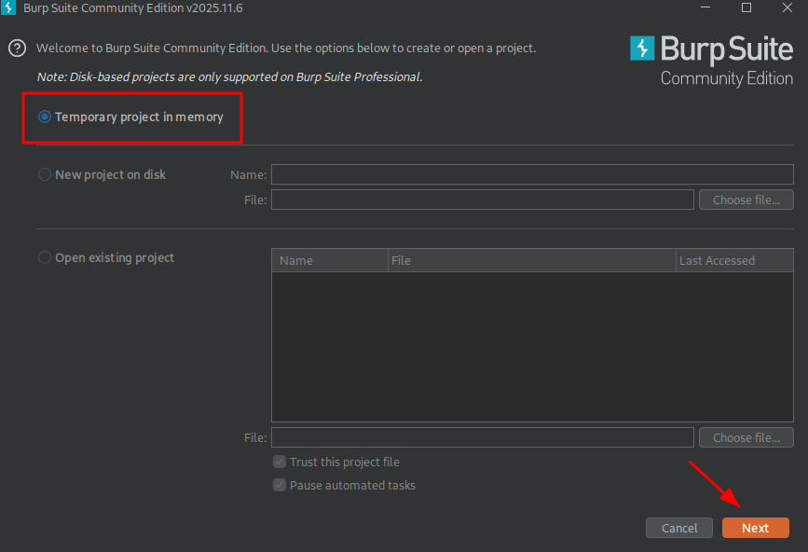Click the File field for new project
Image resolution: width=808 pixels, height=552 pixels.
[x=482, y=199]
